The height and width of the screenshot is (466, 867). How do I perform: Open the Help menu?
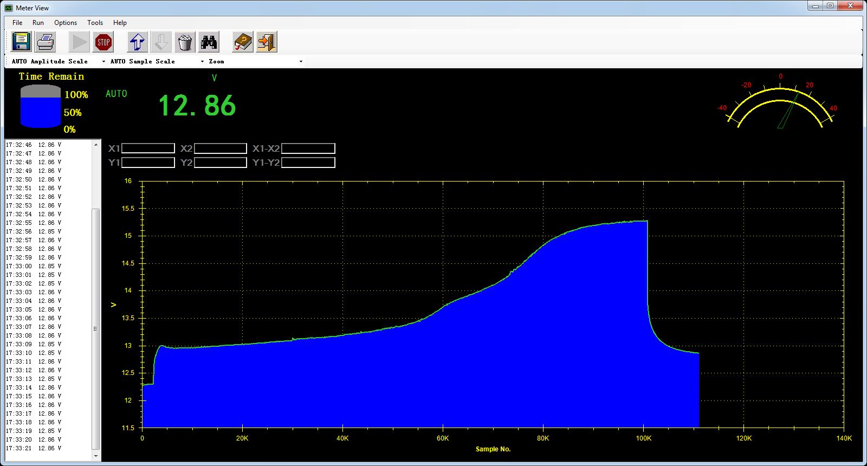pos(120,23)
